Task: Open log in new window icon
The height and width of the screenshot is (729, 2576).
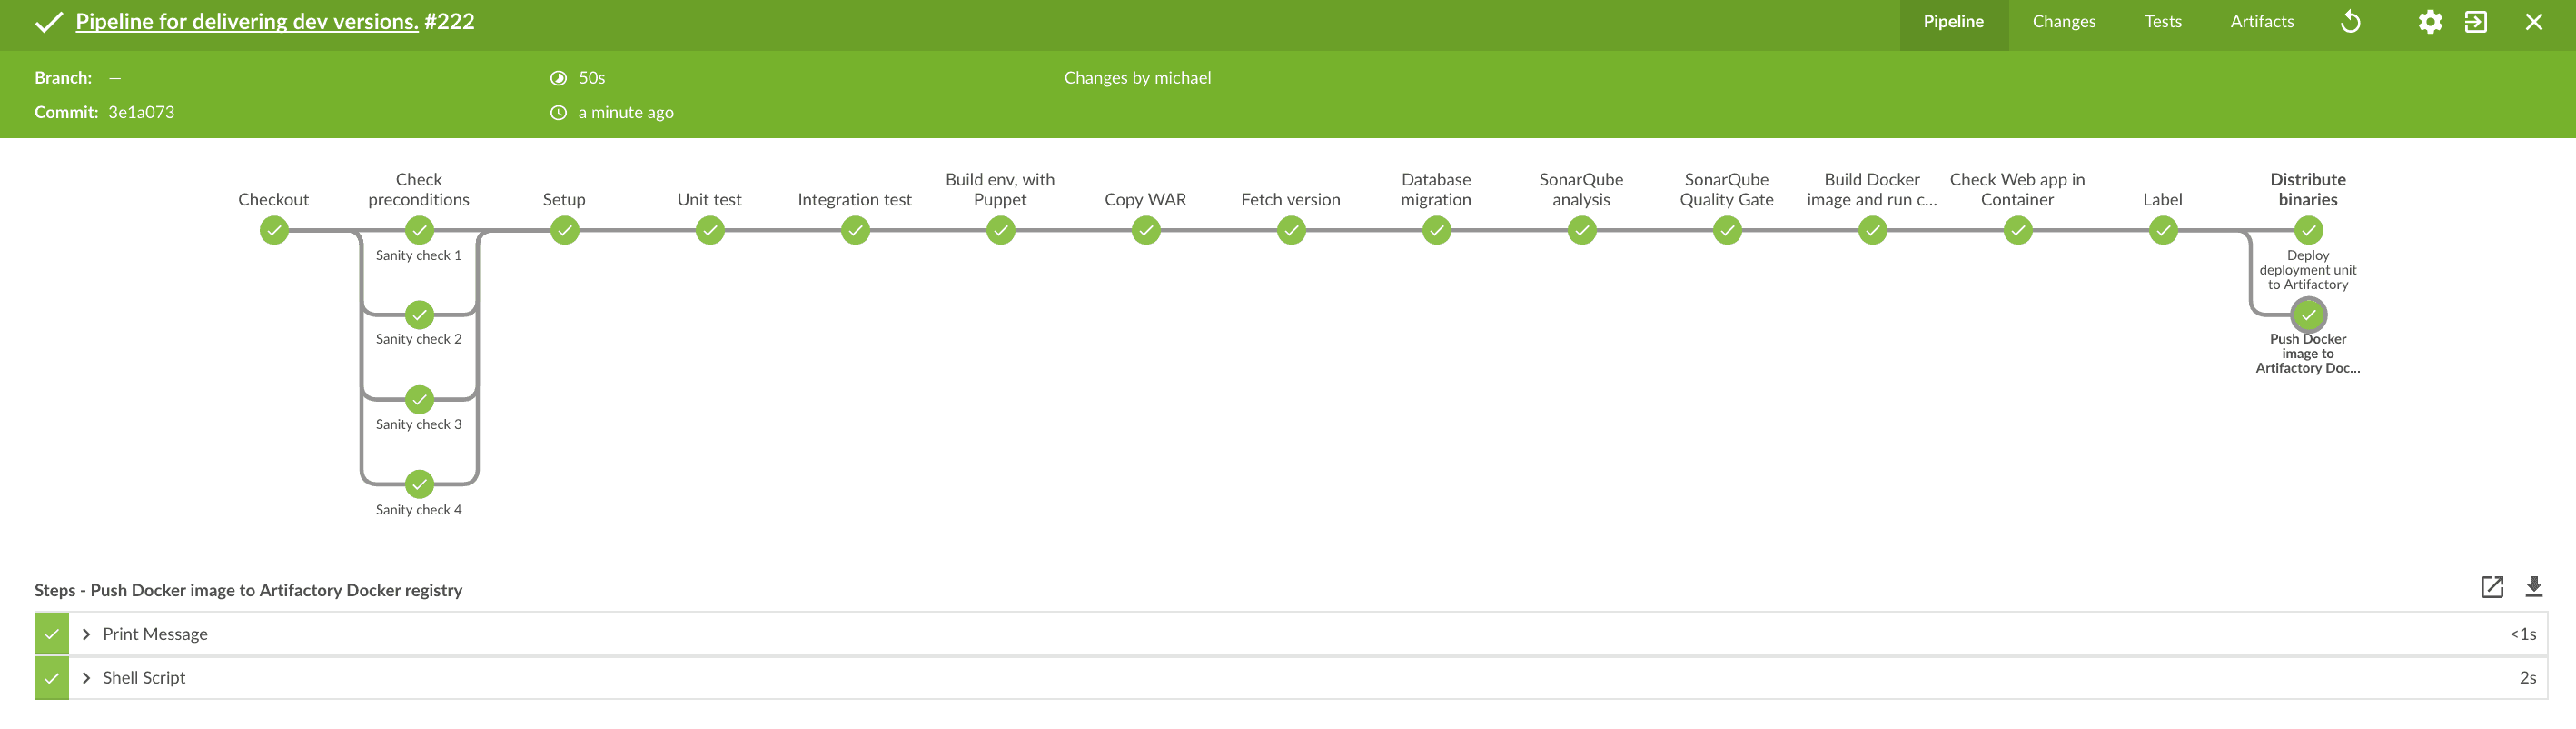Action: (2492, 587)
